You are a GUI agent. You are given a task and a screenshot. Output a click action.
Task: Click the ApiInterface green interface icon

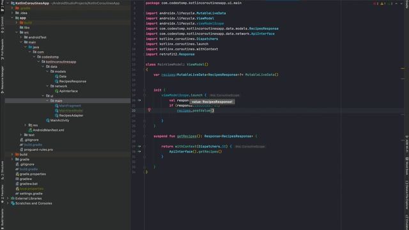point(56,91)
